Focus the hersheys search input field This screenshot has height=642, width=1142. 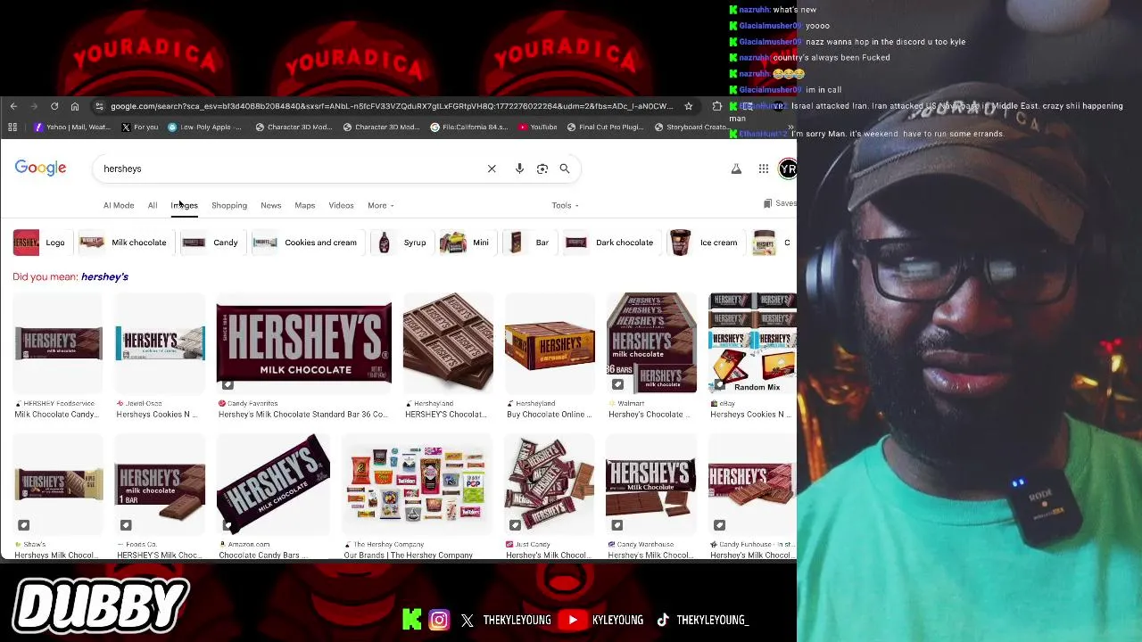pos(290,169)
